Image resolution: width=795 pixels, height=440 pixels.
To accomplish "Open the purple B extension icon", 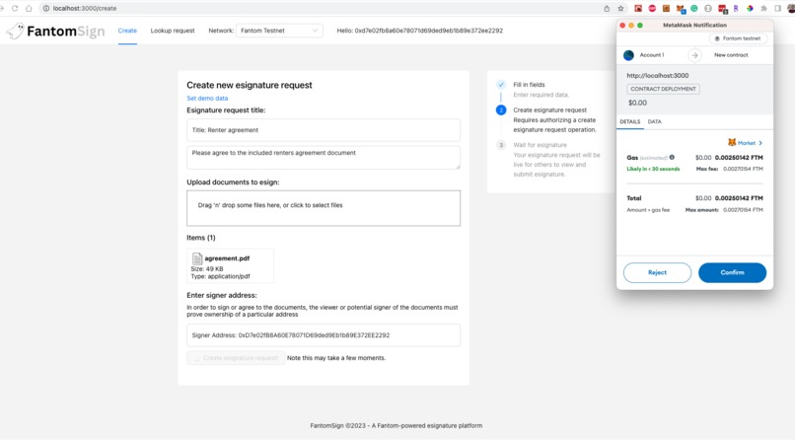I will 736,8.
